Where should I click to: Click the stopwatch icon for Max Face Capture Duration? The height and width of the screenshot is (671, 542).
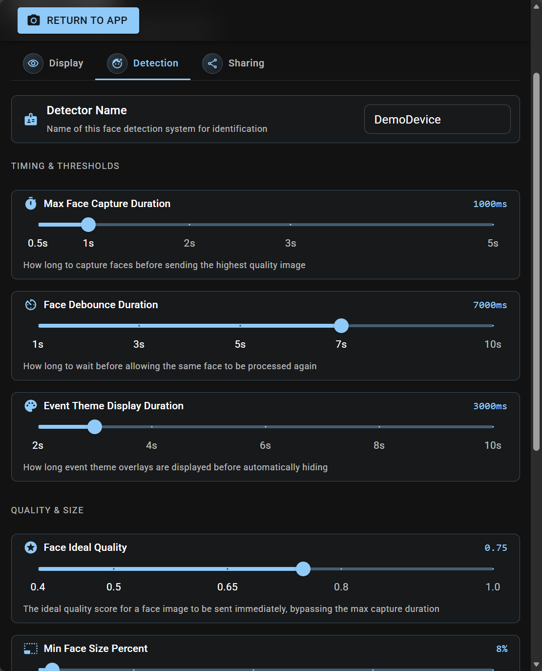(x=30, y=204)
